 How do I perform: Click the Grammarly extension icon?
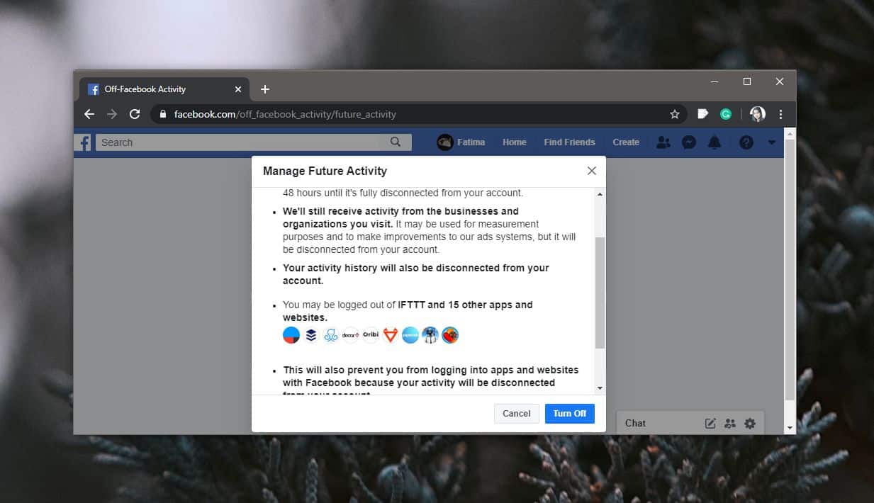coord(726,114)
